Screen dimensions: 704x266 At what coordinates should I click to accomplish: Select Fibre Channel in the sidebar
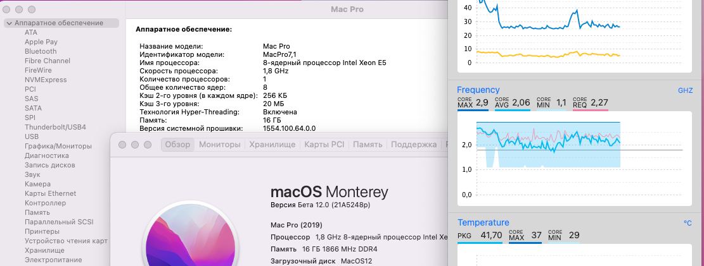click(x=47, y=61)
